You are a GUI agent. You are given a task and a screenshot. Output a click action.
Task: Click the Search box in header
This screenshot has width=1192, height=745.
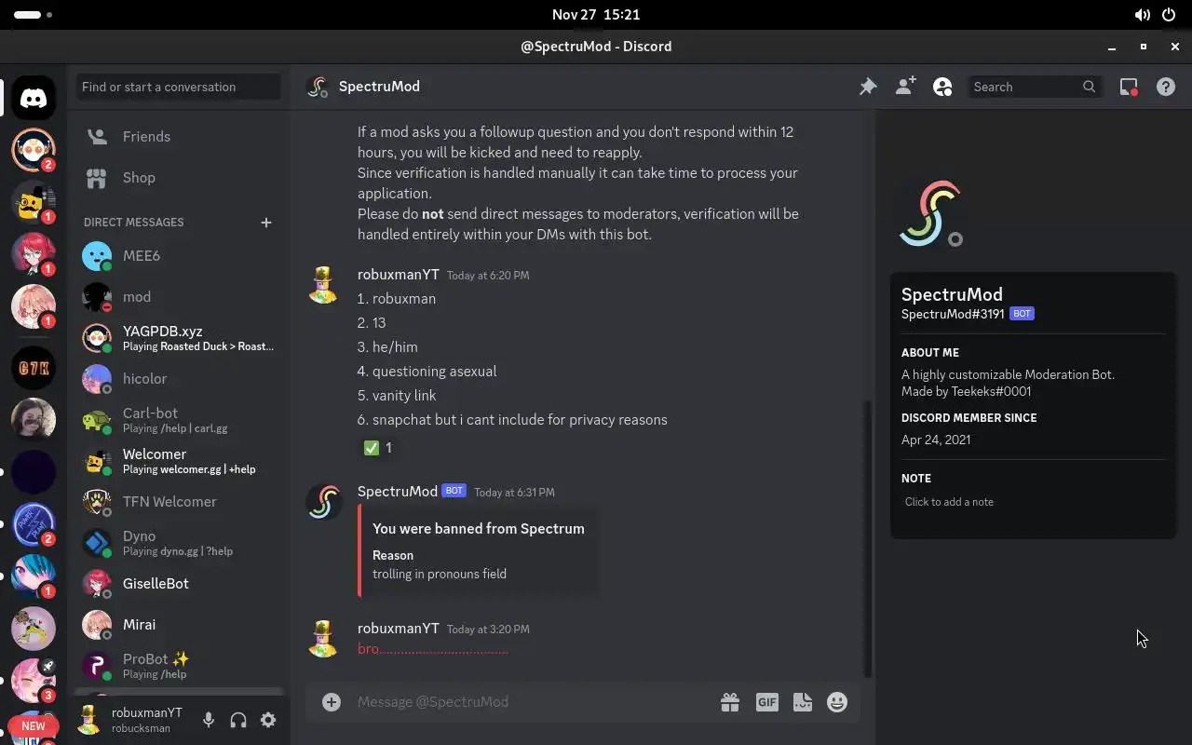click(1035, 87)
